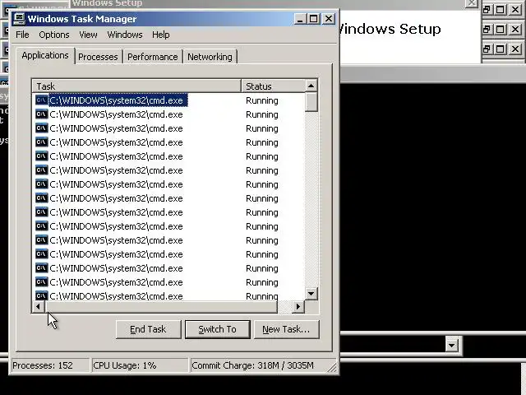Maximize the Windows Task Manager window
Image resolution: width=526 pixels, height=395 pixels.
[313, 18]
